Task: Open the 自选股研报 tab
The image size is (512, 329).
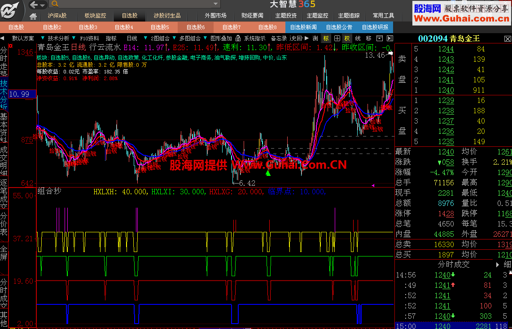Action: click(375, 27)
